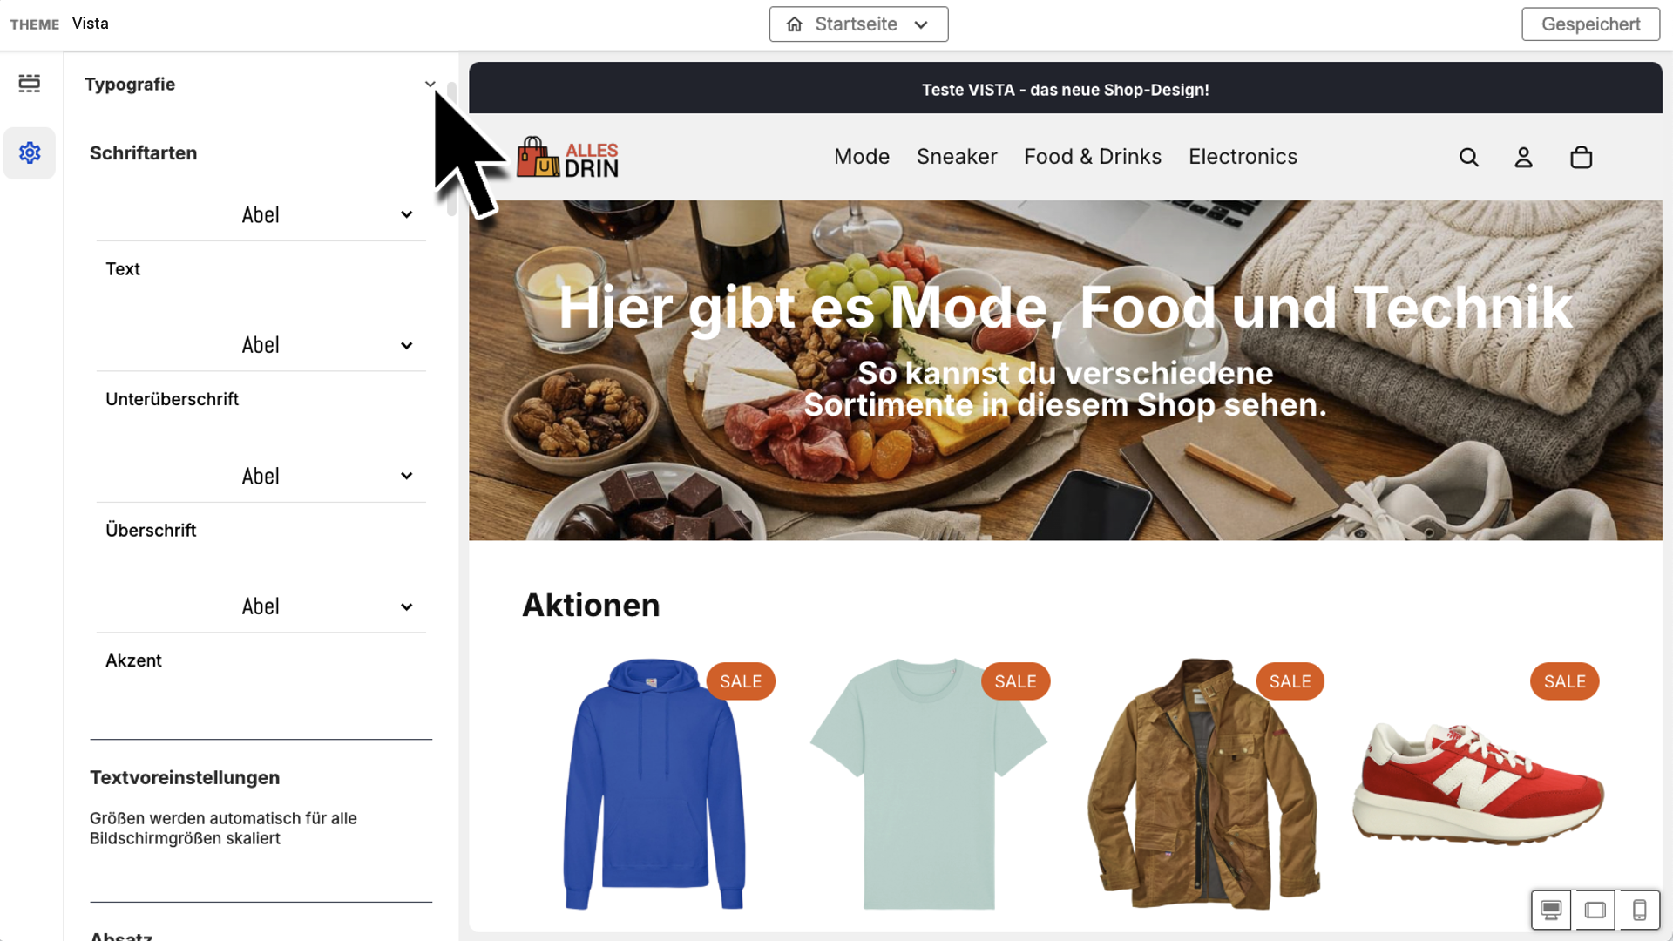Open the Überschrift font dropdown

261,477
